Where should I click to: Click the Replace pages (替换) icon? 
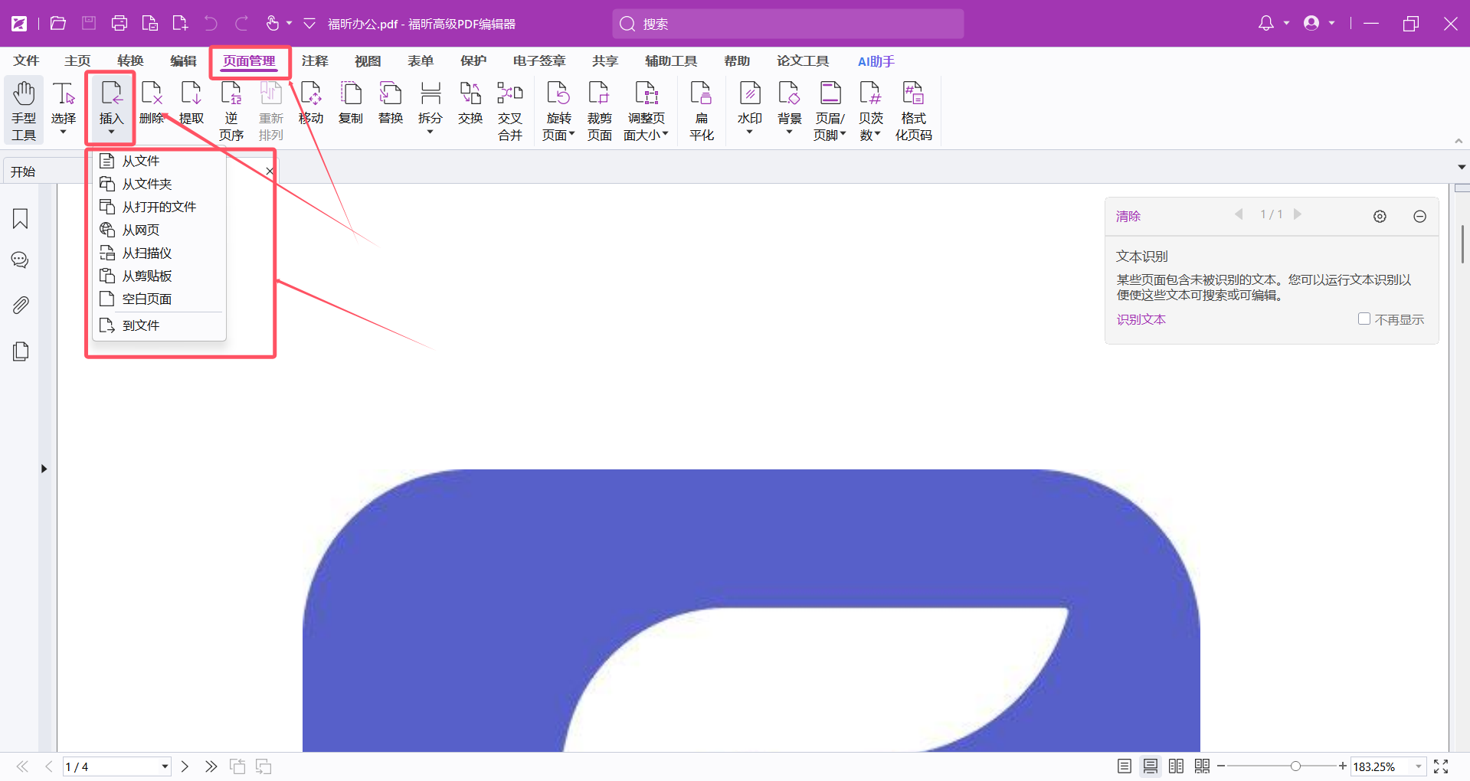391,102
